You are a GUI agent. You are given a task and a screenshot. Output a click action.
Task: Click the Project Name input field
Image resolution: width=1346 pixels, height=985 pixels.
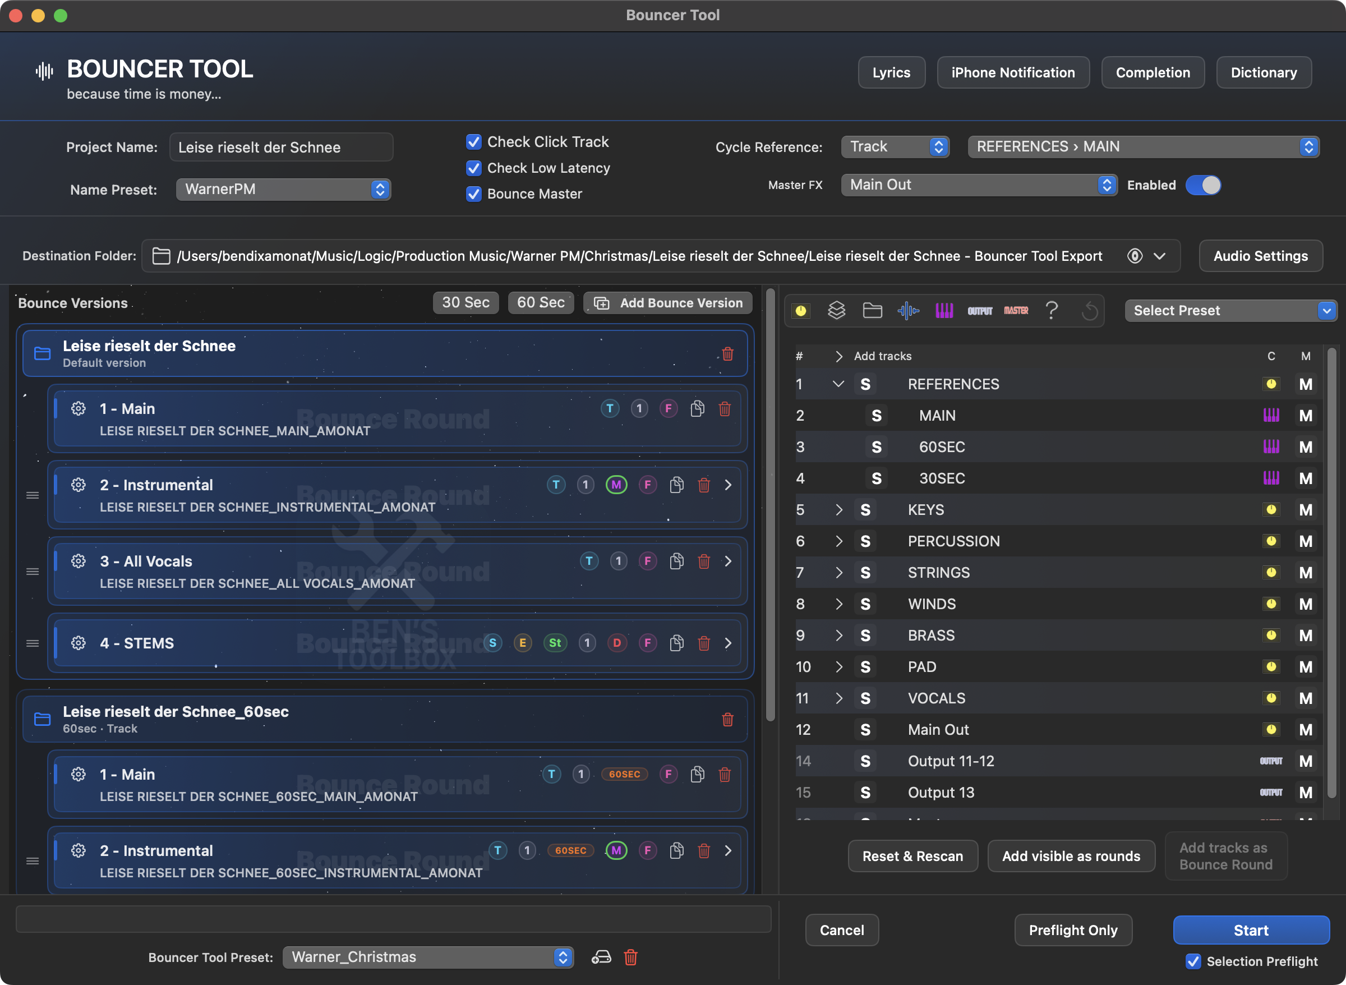coord(281,146)
